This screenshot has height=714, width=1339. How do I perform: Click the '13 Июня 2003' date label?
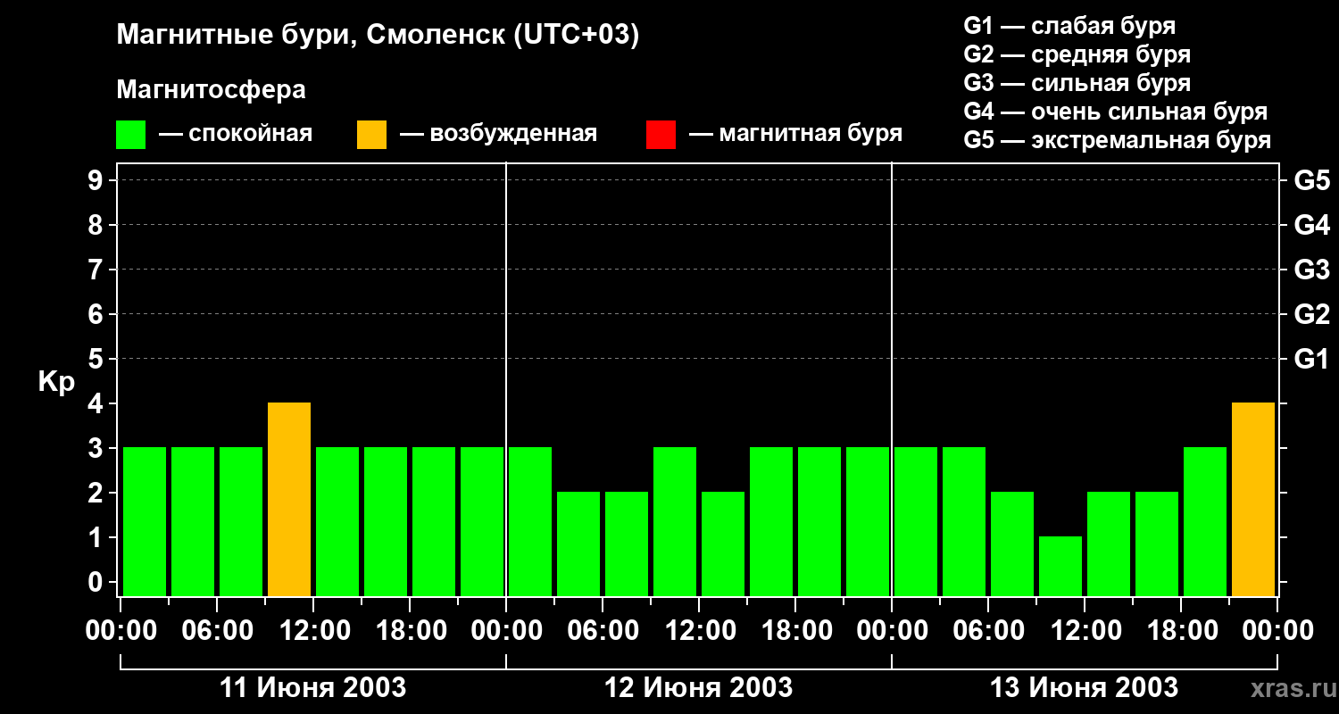pyautogui.click(x=1084, y=688)
